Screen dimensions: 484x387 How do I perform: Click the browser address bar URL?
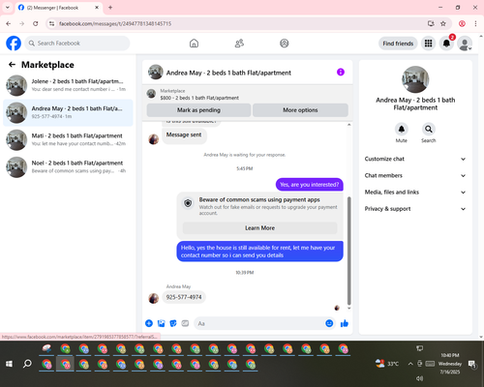click(115, 23)
